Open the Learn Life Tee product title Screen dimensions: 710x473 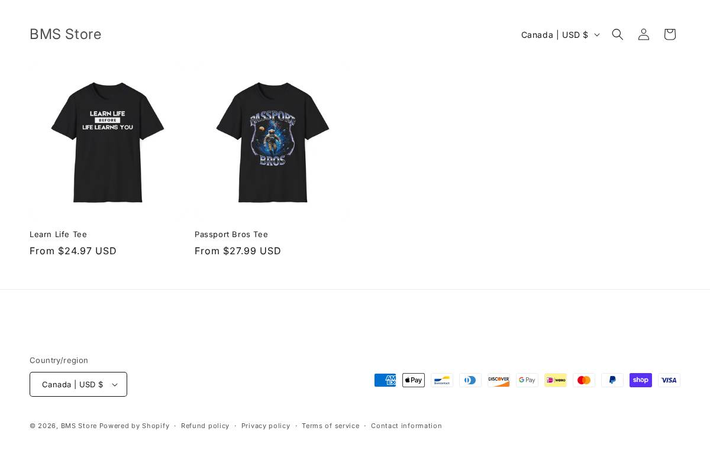click(x=59, y=234)
